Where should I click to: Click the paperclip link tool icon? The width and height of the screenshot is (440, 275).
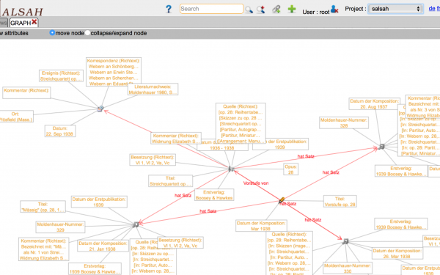tap(276, 10)
